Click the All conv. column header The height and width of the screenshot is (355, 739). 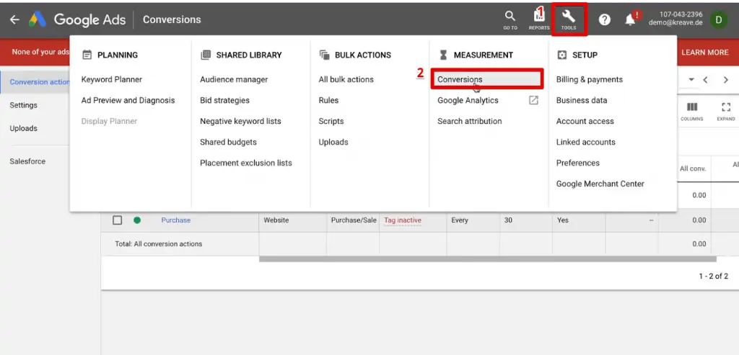click(x=692, y=168)
